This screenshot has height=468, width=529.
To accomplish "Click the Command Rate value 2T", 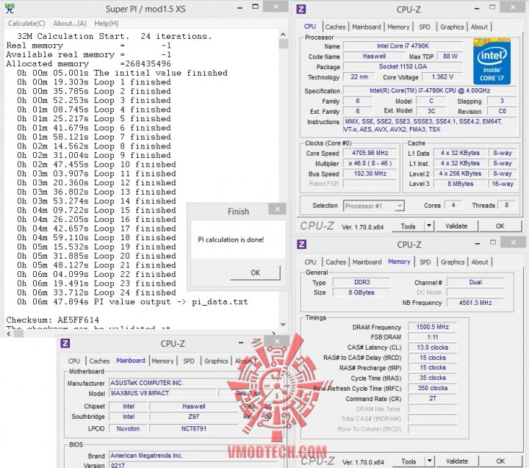I will [432, 398].
